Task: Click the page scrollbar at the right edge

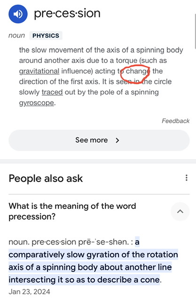Action: tap(195, 31)
